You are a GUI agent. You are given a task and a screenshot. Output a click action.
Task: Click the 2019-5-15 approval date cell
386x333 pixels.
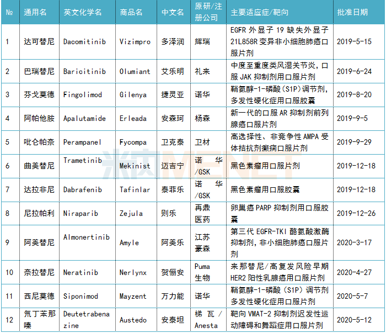tap(354, 41)
